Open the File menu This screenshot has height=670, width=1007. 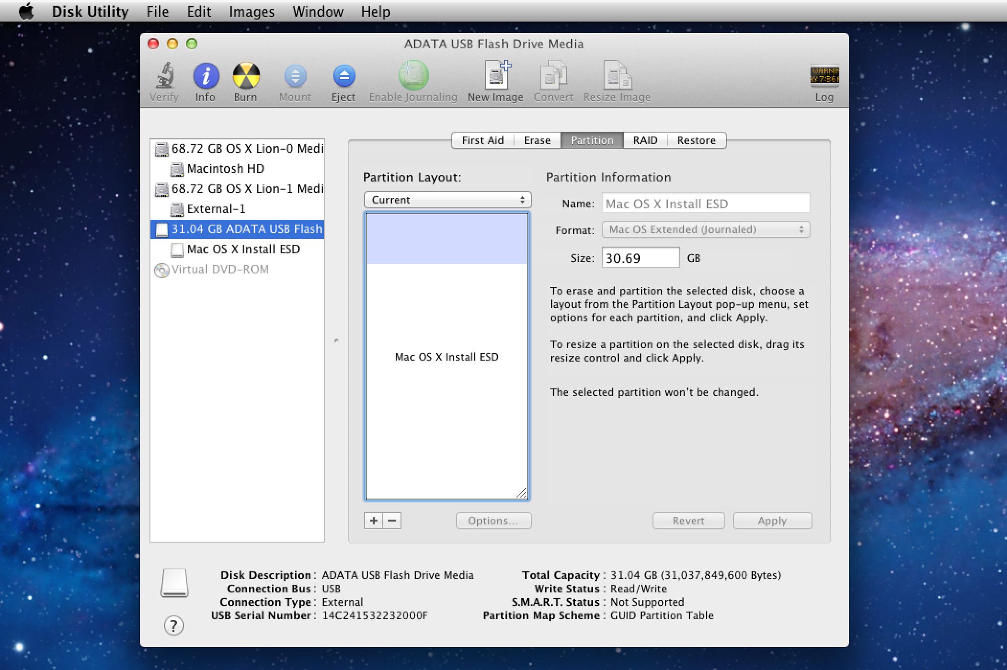pos(158,11)
